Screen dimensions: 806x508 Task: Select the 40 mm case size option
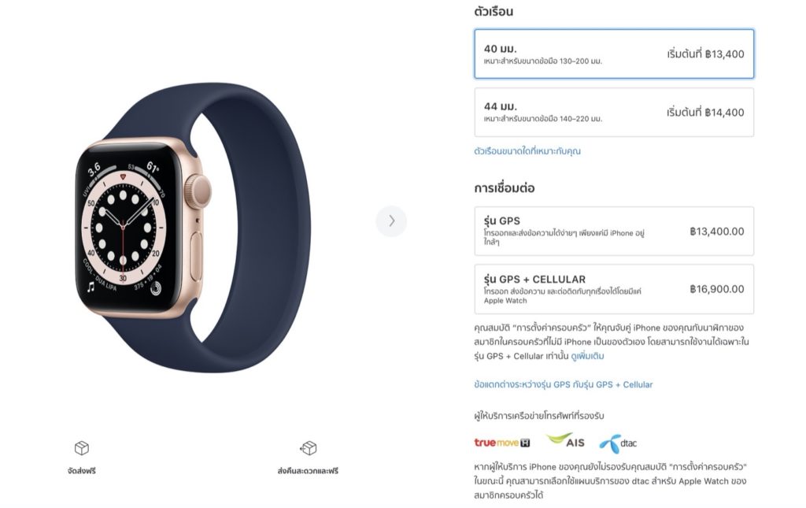pos(614,54)
